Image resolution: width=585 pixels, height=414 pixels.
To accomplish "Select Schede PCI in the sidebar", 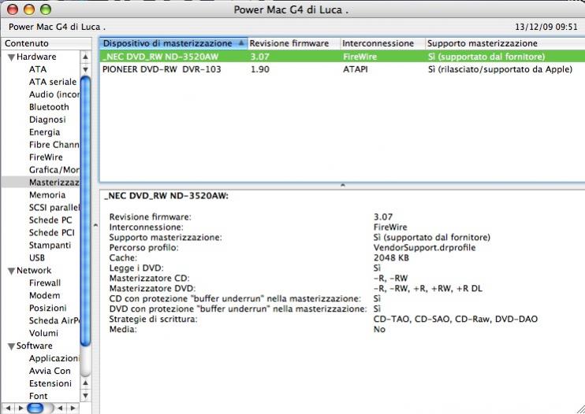I will pos(52,233).
